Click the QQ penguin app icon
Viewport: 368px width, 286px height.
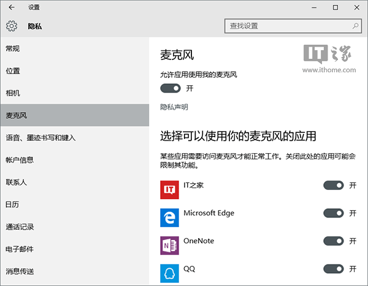click(169, 273)
